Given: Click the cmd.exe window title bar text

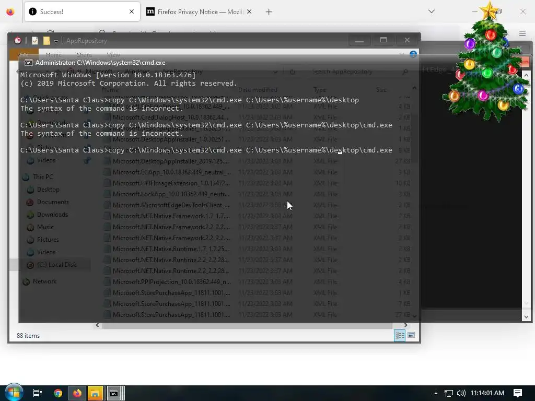Looking at the screenshot, I should pos(100,63).
